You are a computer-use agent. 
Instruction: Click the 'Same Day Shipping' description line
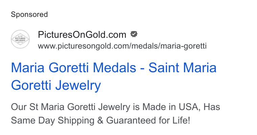click(100, 120)
